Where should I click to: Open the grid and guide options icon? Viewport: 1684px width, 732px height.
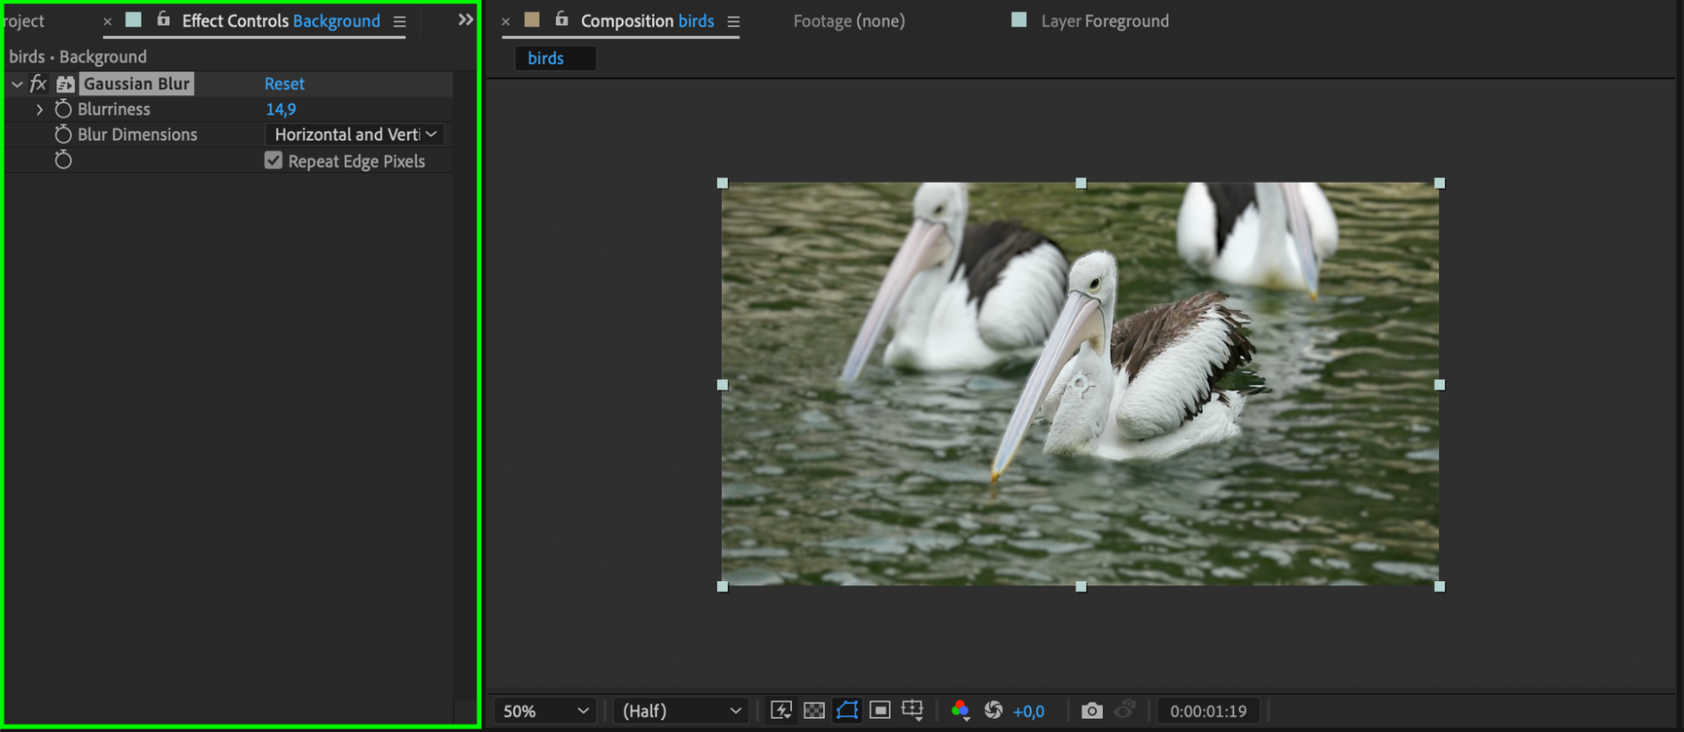click(912, 710)
